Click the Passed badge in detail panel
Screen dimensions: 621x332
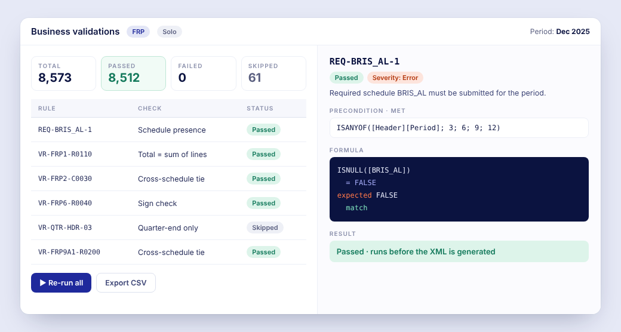[x=346, y=78]
